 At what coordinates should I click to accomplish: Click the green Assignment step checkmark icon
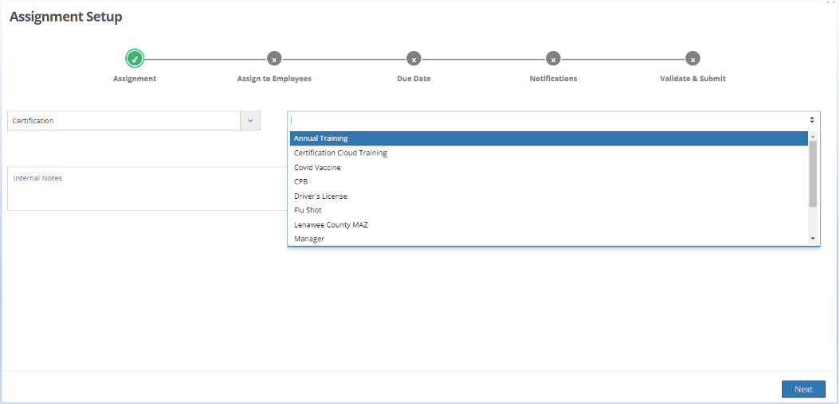pos(135,58)
